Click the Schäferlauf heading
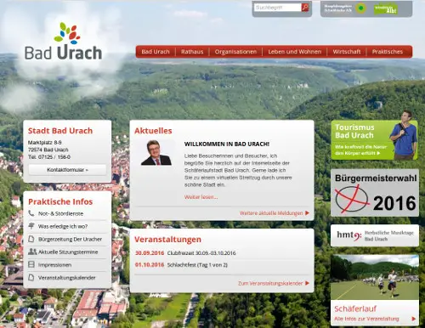 point(355,308)
